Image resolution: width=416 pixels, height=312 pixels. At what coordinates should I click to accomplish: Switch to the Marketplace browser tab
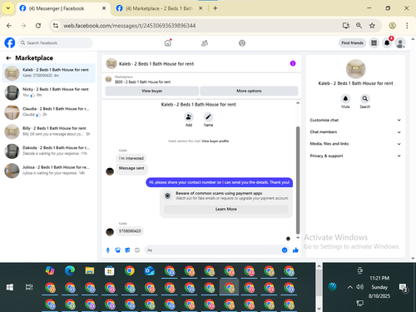tap(159, 8)
